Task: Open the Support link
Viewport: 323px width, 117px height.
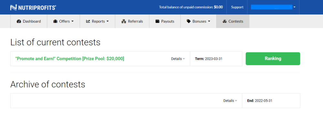Action: pyautogui.click(x=237, y=7)
